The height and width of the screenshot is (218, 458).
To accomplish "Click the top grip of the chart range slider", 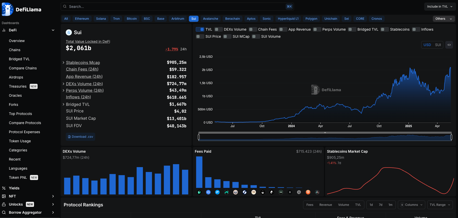I will pyautogui.click(x=325, y=132).
